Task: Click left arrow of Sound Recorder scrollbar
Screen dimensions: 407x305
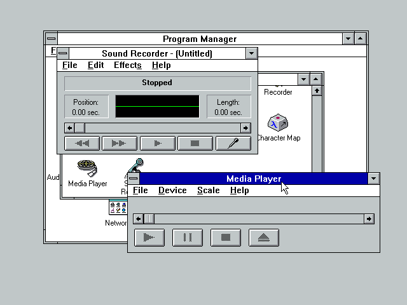Action: tap(69, 128)
